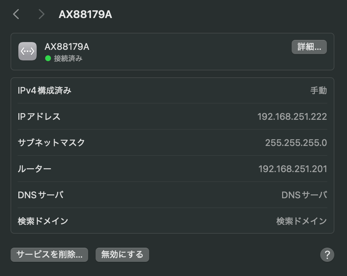Click the green 接続済み status indicator
This screenshot has width=347, height=276.
[48, 58]
